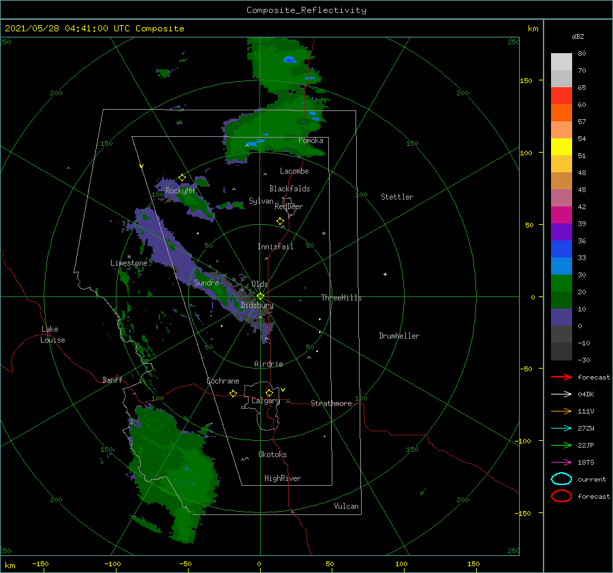This screenshot has width=613, height=573.
Task: Click the Olds label
Action: 260,284
